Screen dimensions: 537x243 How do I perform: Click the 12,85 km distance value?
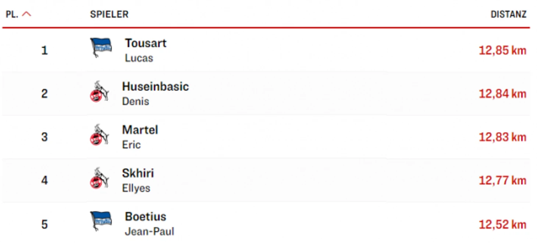tap(502, 50)
